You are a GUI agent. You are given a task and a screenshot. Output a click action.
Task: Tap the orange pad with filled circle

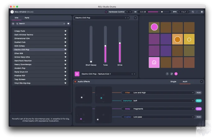click(x=177, y=39)
